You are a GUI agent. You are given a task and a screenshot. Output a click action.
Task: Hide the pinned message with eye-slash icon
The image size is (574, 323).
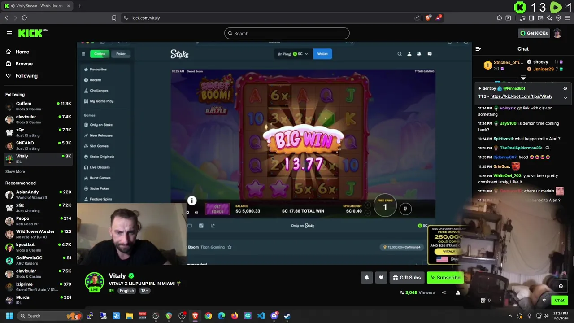(565, 88)
